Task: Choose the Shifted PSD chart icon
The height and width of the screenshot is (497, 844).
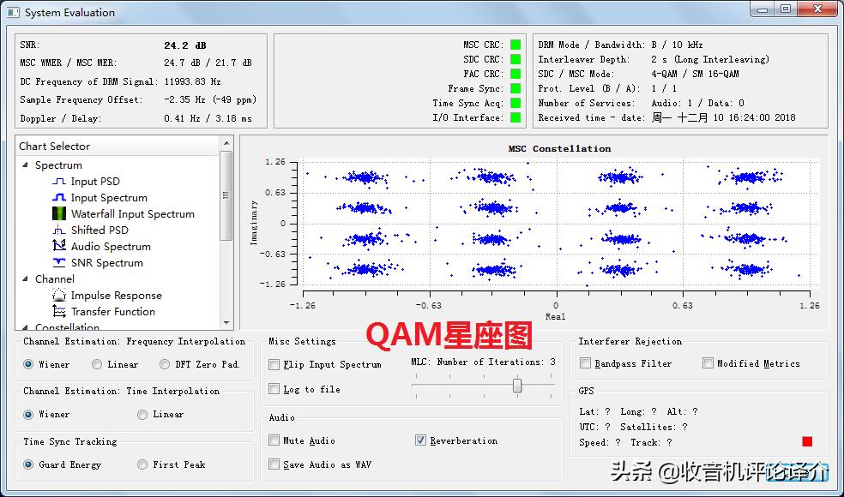Action: click(x=59, y=231)
